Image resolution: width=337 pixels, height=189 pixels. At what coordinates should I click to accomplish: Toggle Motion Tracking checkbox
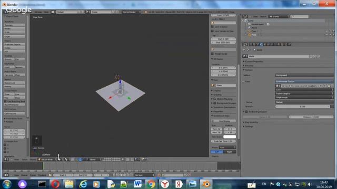point(214,99)
